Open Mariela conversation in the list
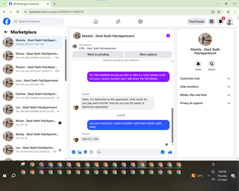 [x=33, y=42]
